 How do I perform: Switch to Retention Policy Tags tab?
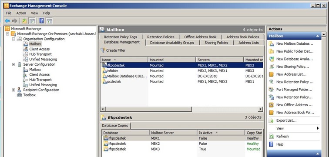coord(120,37)
